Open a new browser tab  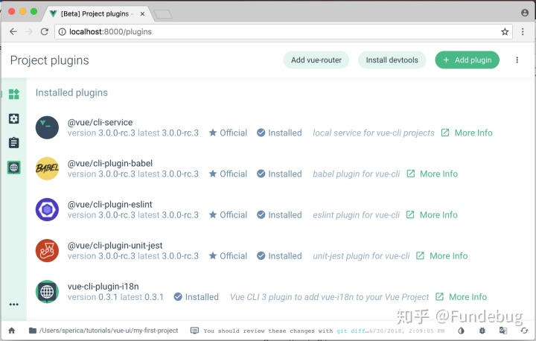pos(163,14)
